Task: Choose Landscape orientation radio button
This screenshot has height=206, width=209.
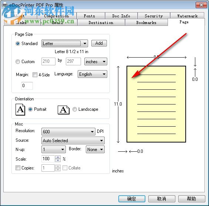Action: tap(75, 109)
